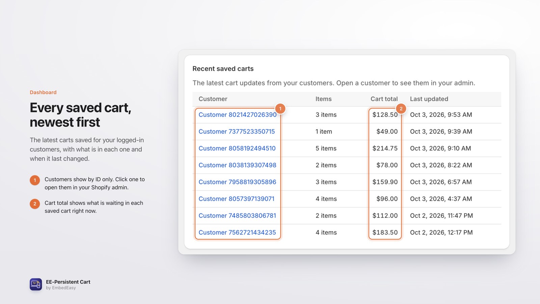Click the orange Dashboard label
The image size is (540, 304).
pyautogui.click(x=43, y=93)
